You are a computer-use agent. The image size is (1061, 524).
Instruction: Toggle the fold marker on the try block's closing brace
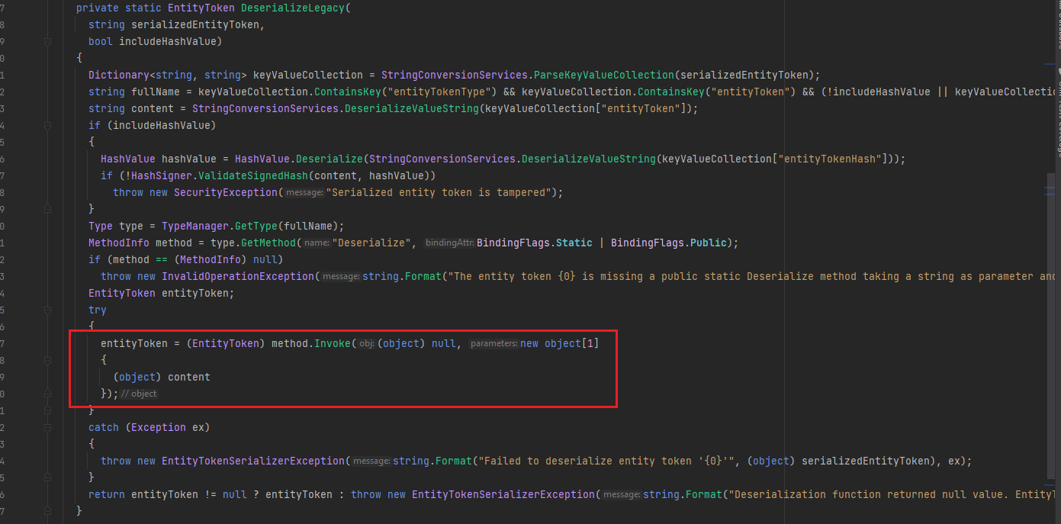pos(47,410)
